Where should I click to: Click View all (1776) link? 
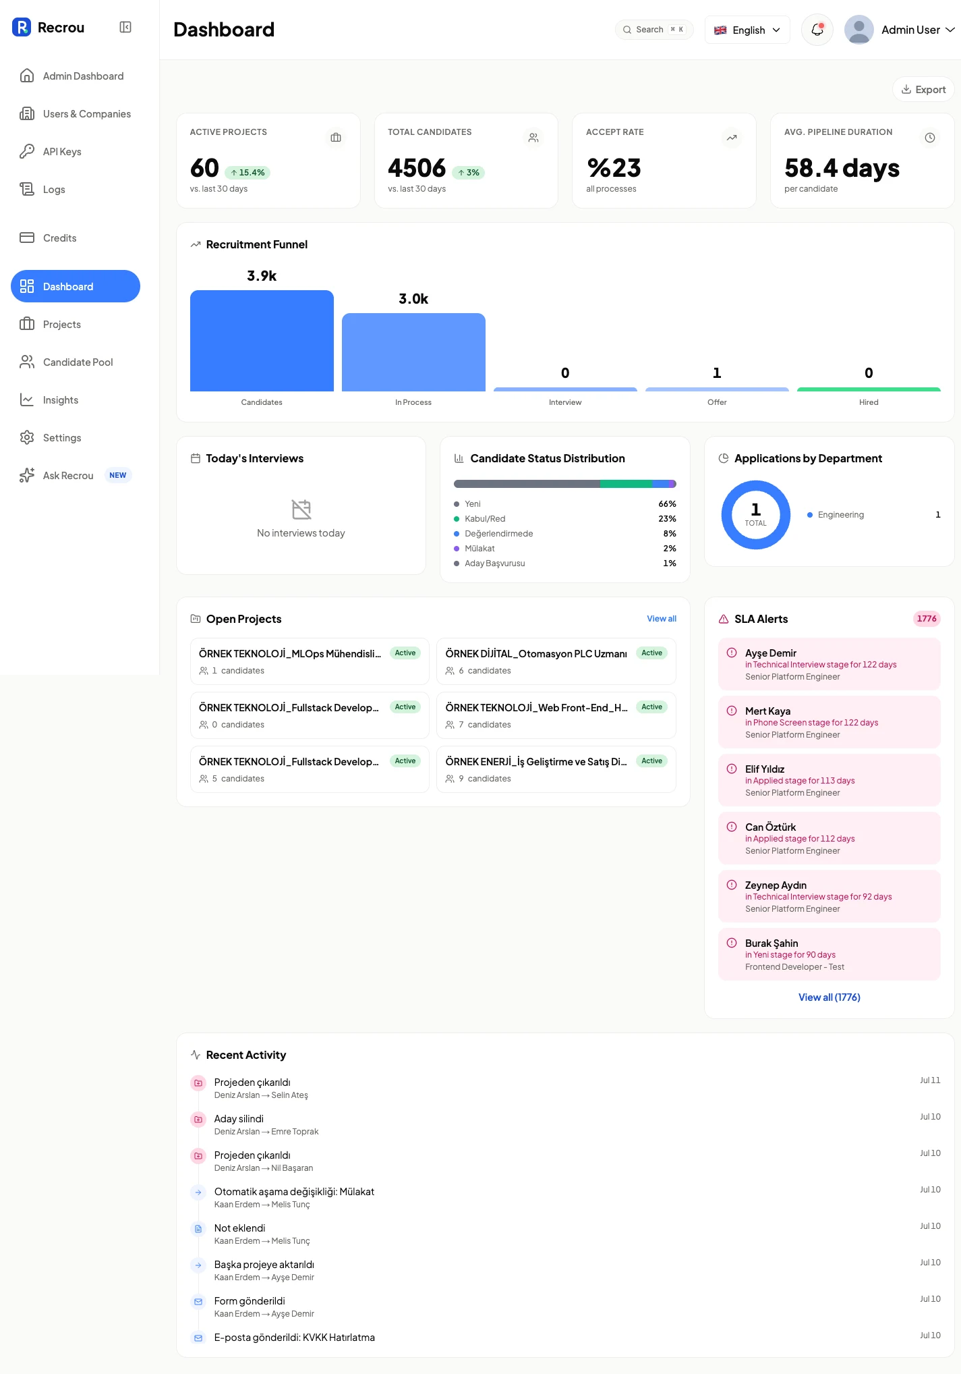[829, 997]
